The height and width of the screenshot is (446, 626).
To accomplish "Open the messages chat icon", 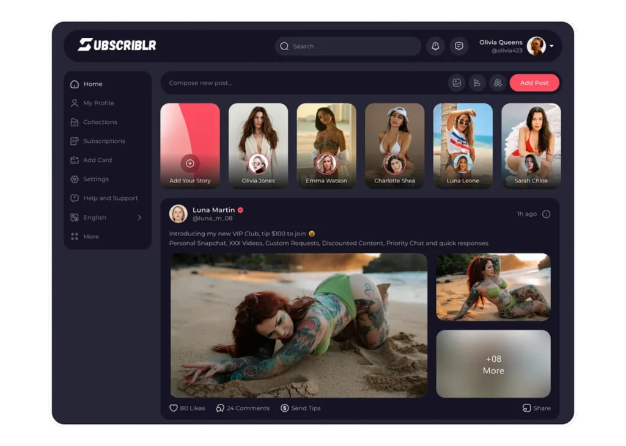I will pyautogui.click(x=458, y=46).
